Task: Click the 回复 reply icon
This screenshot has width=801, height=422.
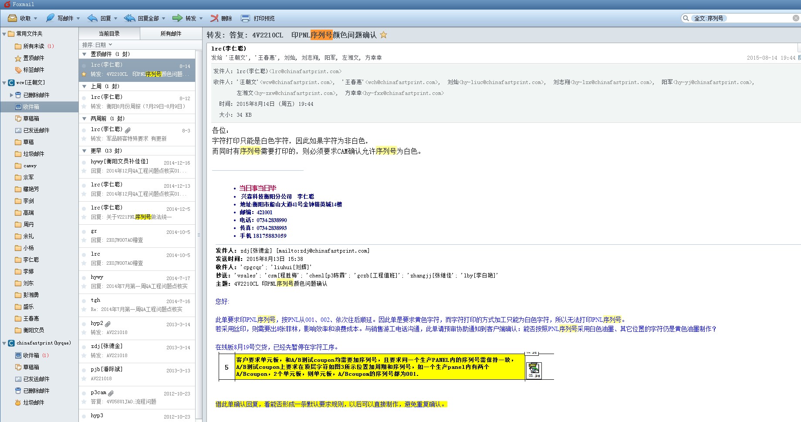Action: [x=92, y=18]
